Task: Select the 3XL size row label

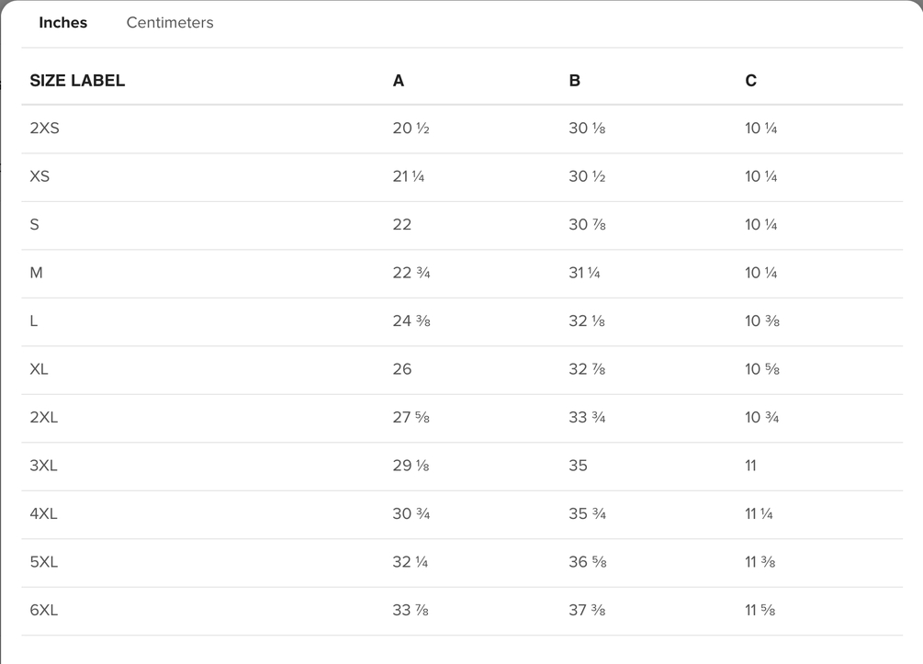Action: (44, 466)
